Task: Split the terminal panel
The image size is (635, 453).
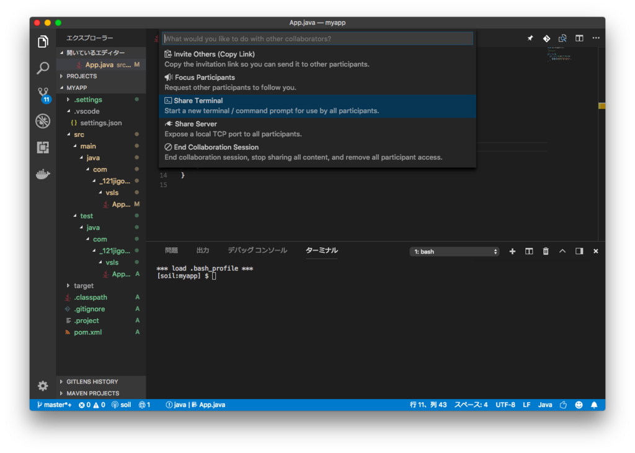Action: (529, 252)
